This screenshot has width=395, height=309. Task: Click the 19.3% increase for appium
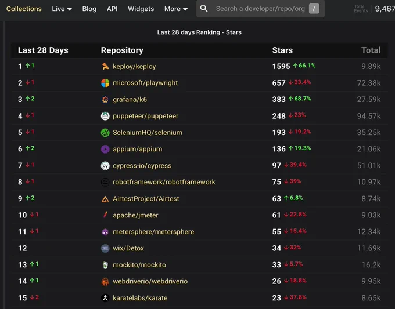point(300,148)
